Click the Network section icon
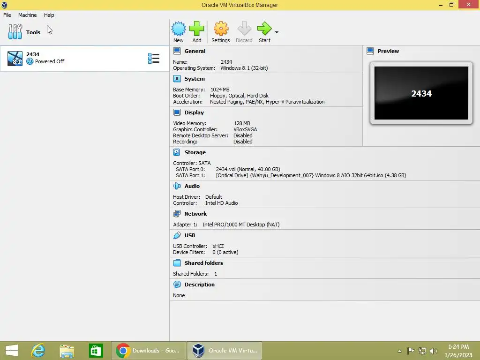 pyautogui.click(x=177, y=214)
